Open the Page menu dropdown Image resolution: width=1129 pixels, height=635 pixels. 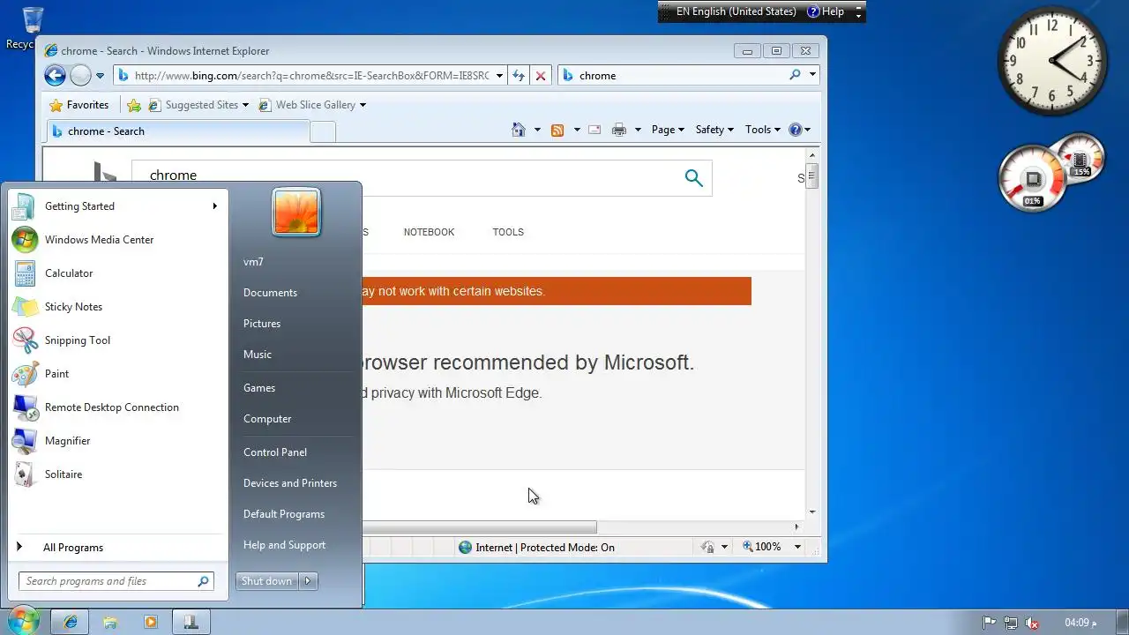pos(668,130)
